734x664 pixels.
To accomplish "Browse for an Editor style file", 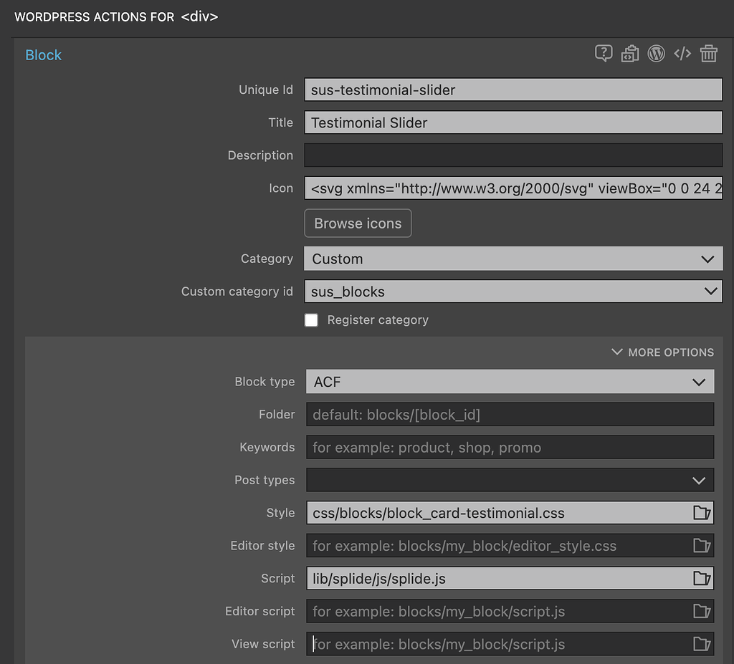I will pyautogui.click(x=702, y=545).
